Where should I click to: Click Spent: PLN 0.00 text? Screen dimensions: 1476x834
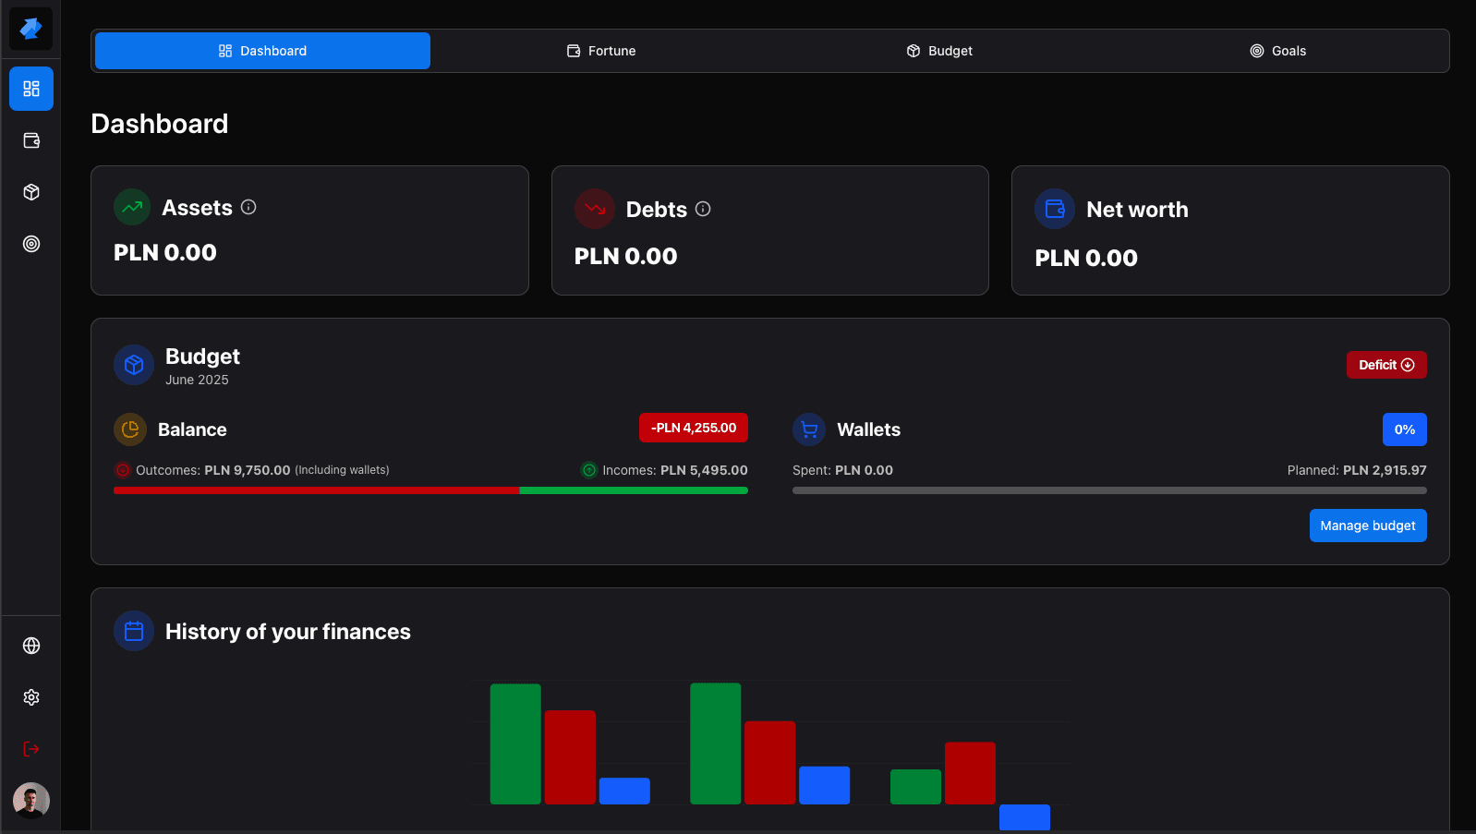point(842,470)
